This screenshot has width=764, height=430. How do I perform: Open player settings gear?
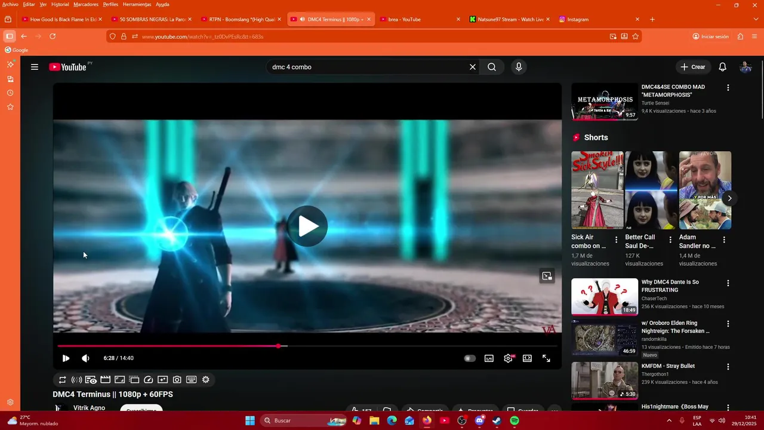(508, 358)
